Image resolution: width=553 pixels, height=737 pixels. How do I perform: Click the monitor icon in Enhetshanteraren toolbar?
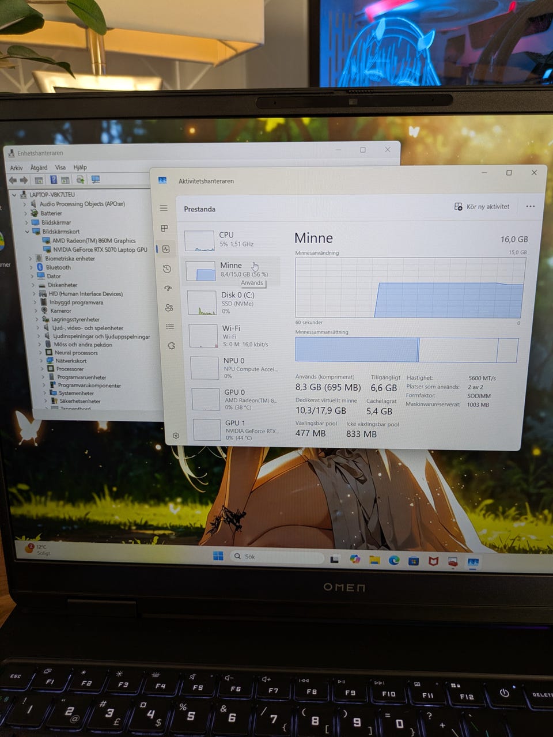pyautogui.click(x=96, y=179)
